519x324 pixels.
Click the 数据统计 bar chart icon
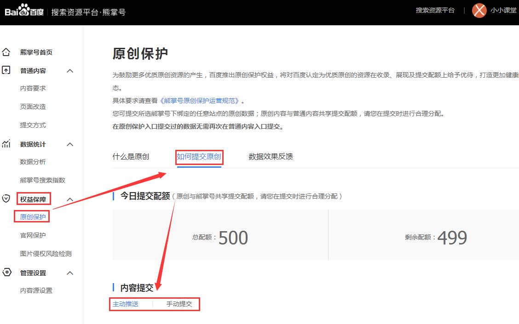(x=6, y=144)
